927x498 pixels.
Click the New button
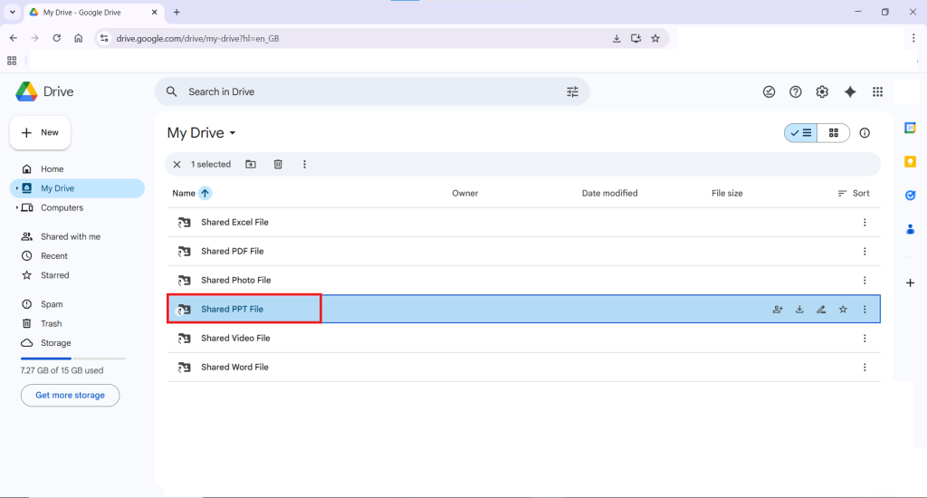pyautogui.click(x=40, y=132)
